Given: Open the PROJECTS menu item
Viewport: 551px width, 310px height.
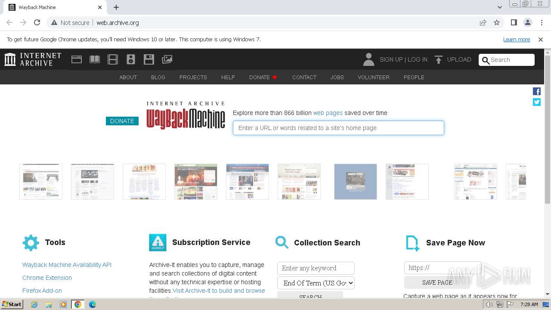Looking at the screenshot, I should click(x=193, y=77).
